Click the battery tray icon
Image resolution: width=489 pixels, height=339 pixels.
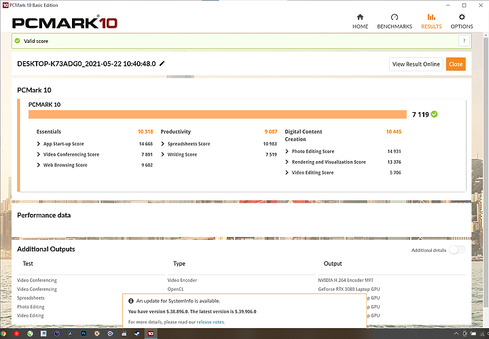click(473, 334)
